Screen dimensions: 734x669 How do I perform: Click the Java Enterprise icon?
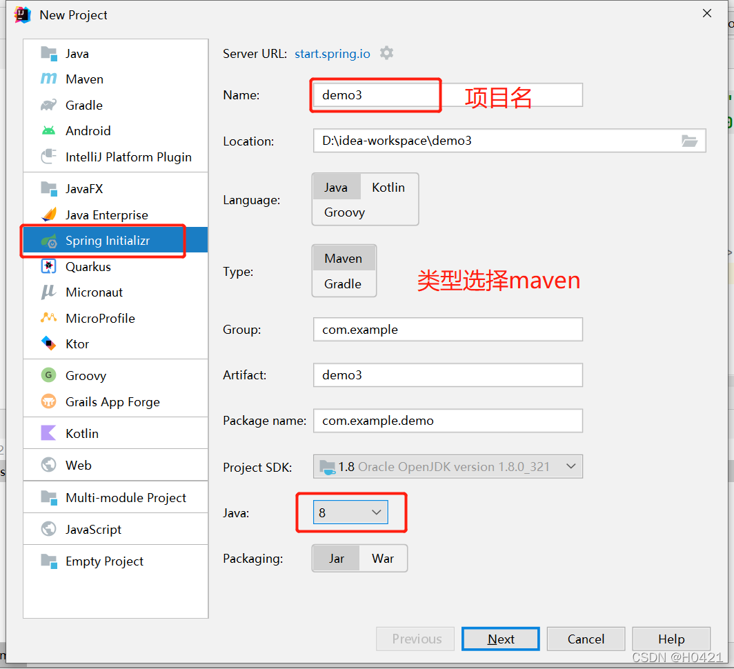[x=49, y=214]
